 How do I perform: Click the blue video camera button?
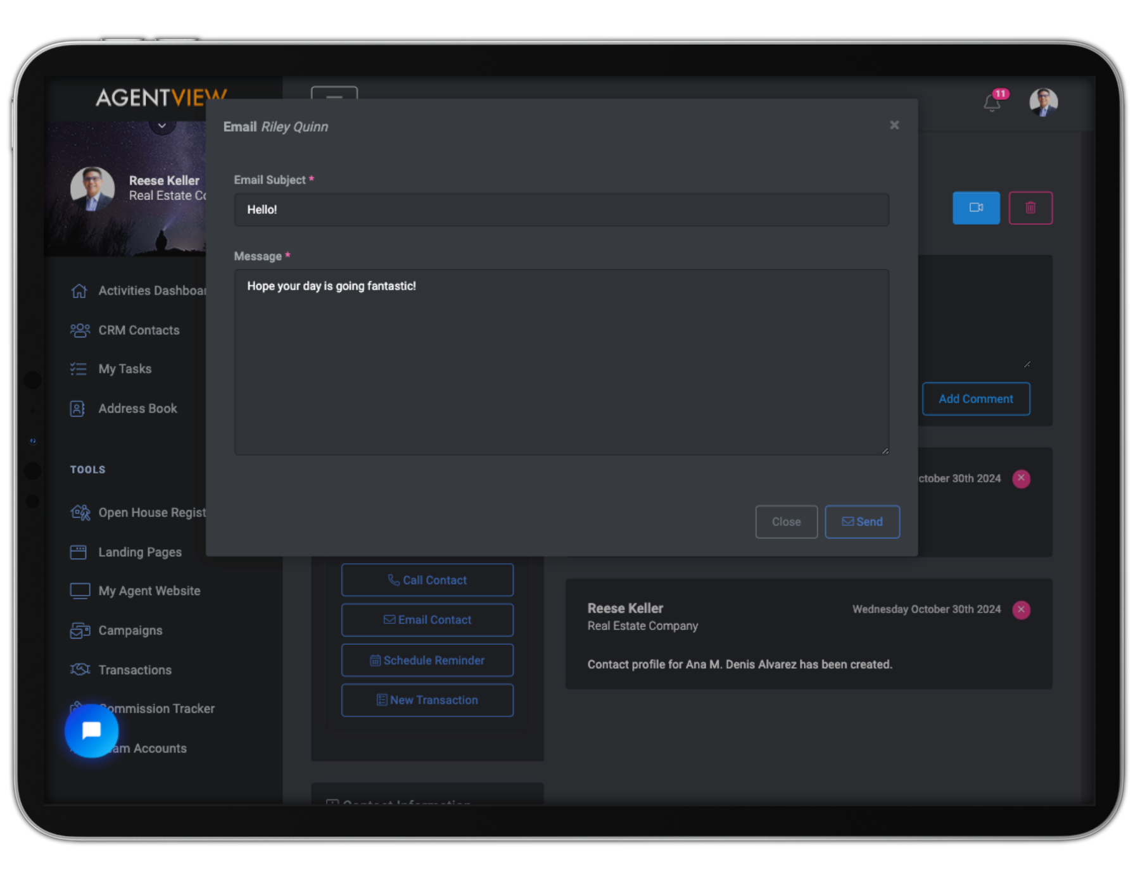[x=975, y=208]
